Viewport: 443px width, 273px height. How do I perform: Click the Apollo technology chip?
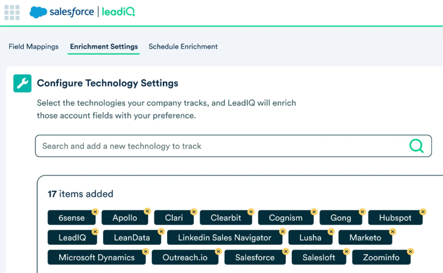125,218
